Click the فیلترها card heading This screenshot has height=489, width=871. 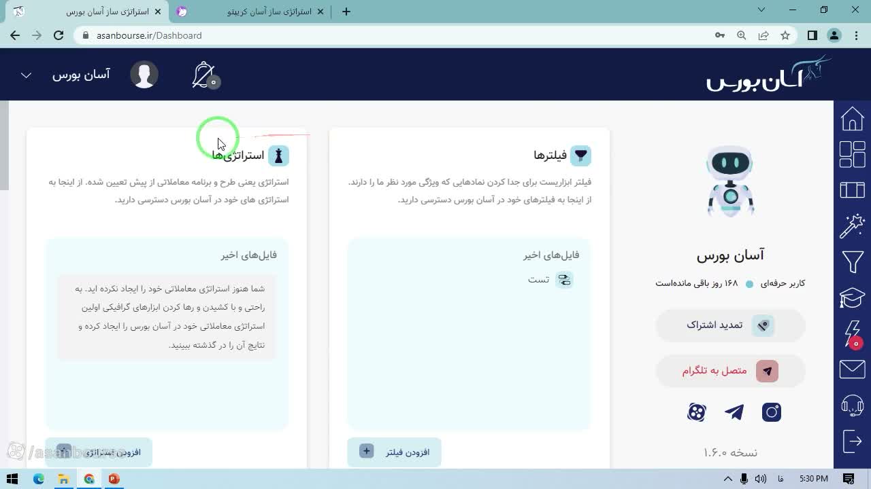point(550,156)
